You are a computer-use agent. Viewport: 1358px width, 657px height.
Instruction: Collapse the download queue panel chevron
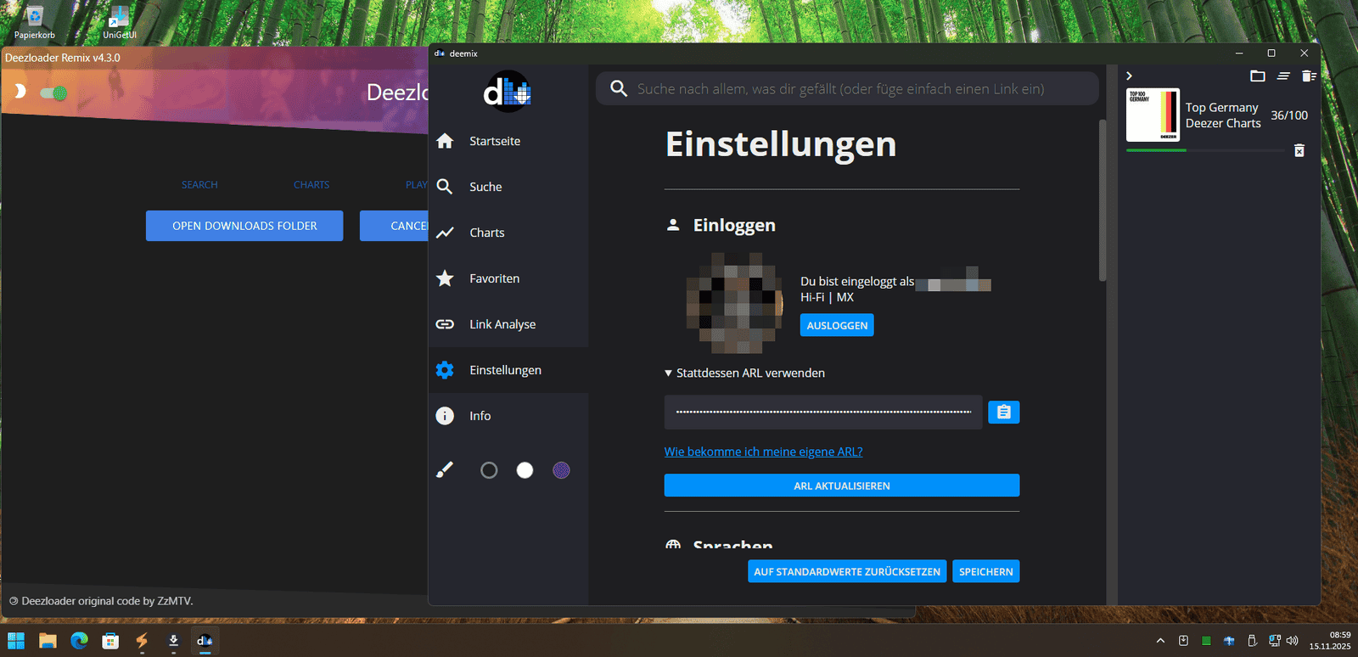pyautogui.click(x=1129, y=76)
